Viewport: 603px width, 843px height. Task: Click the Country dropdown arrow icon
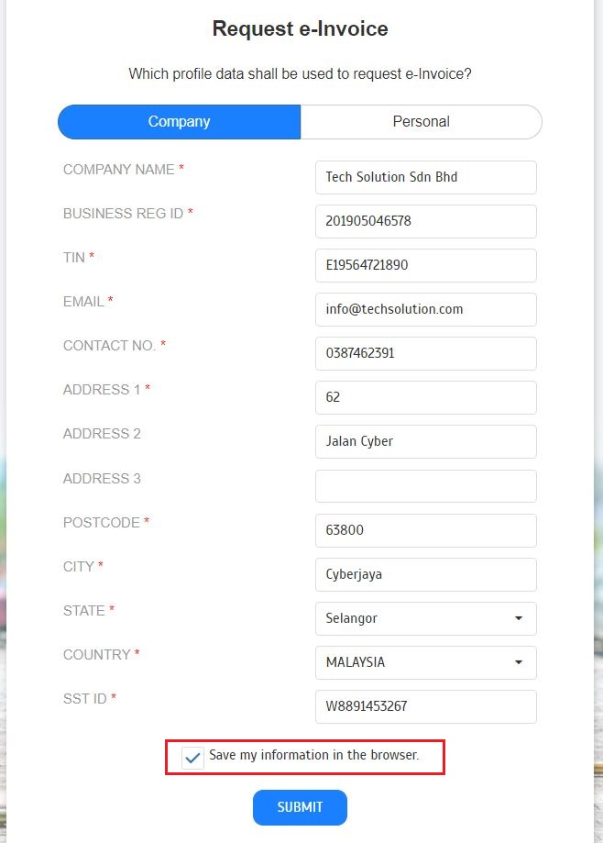click(519, 662)
